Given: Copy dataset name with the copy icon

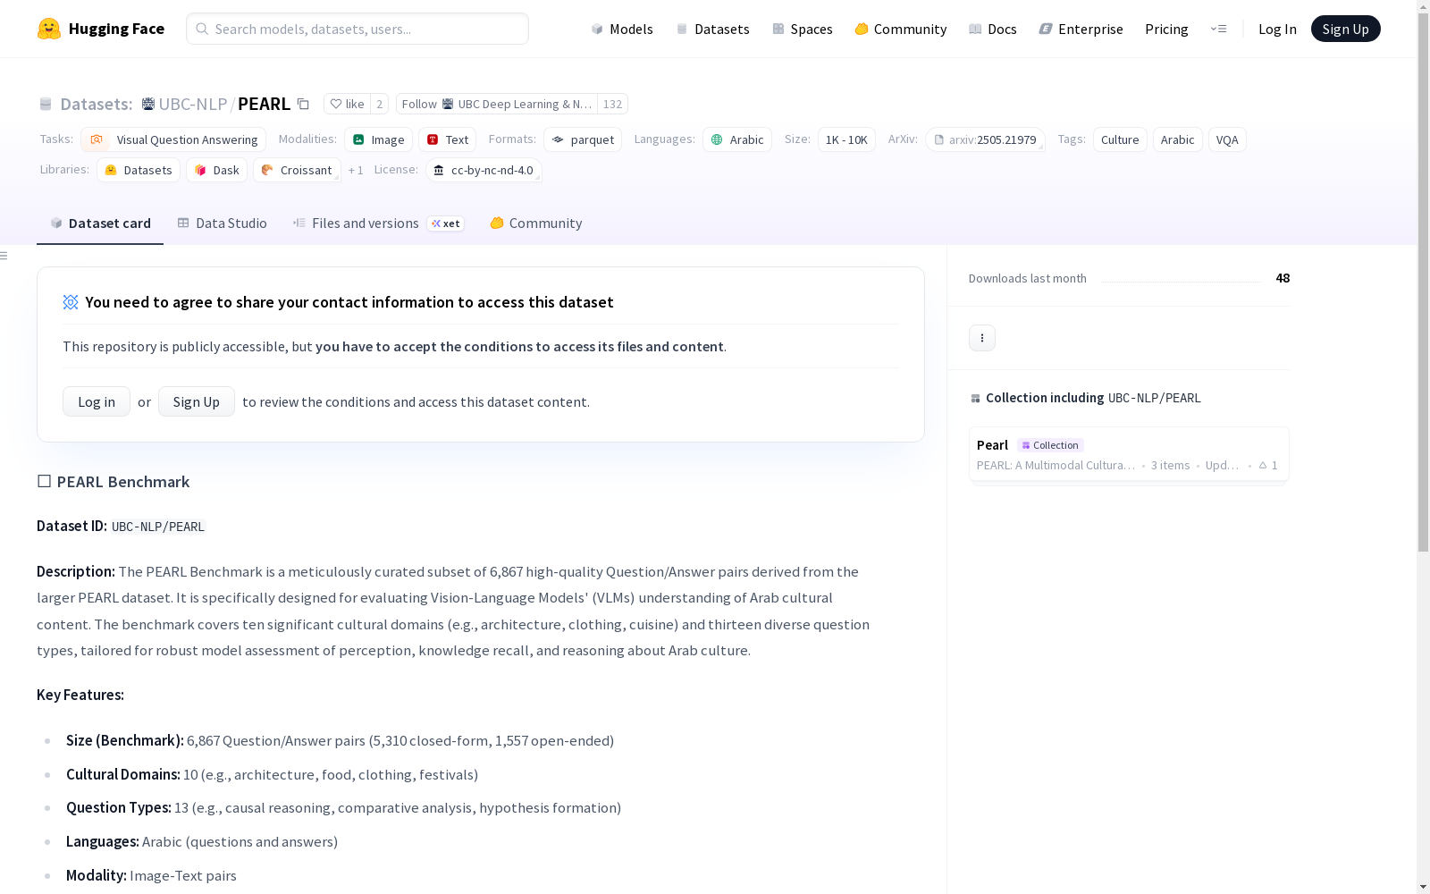Looking at the screenshot, I should pyautogui.click(x=303, y=104).
